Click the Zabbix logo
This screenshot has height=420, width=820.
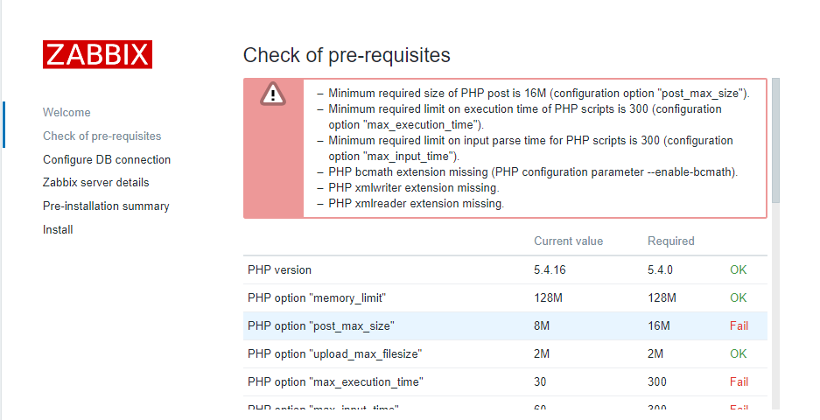pos(97,54)
